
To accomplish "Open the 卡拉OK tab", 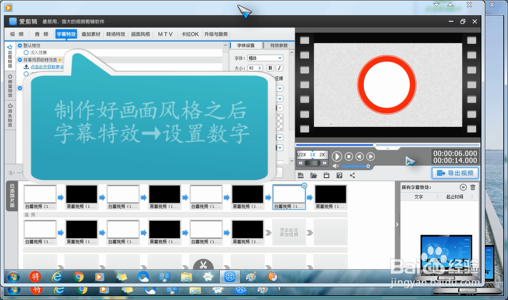I will (x=190, y=34).
